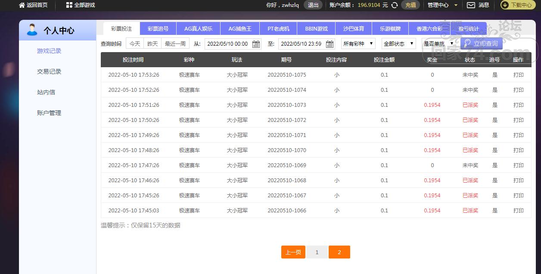
Task: Select the 昨天 time range option
Action: coord(152,44)
